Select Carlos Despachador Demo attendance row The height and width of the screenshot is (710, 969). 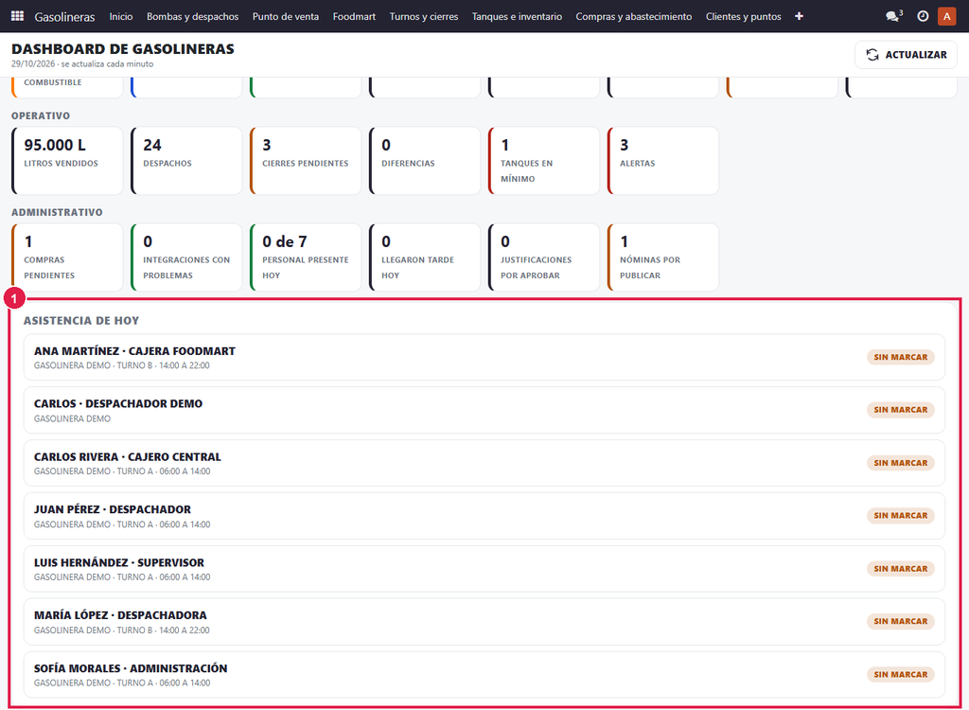coord(484,410)
